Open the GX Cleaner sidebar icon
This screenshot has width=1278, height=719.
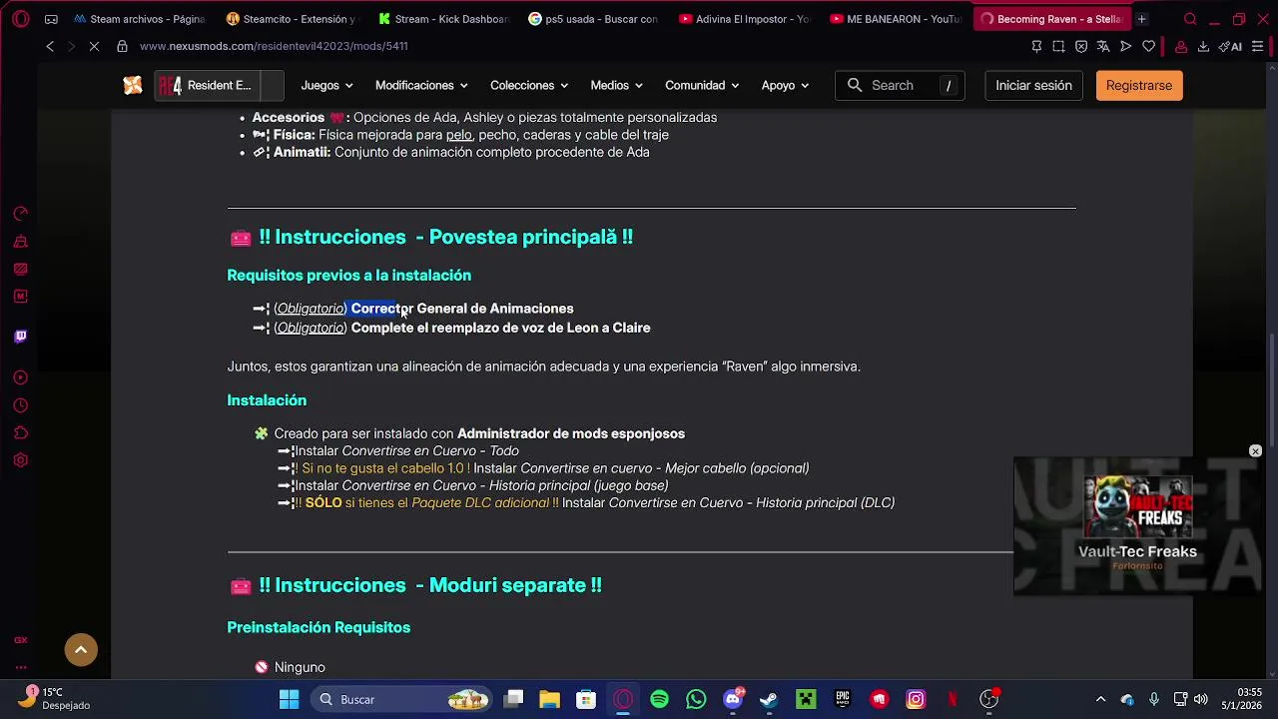(21, 242)
